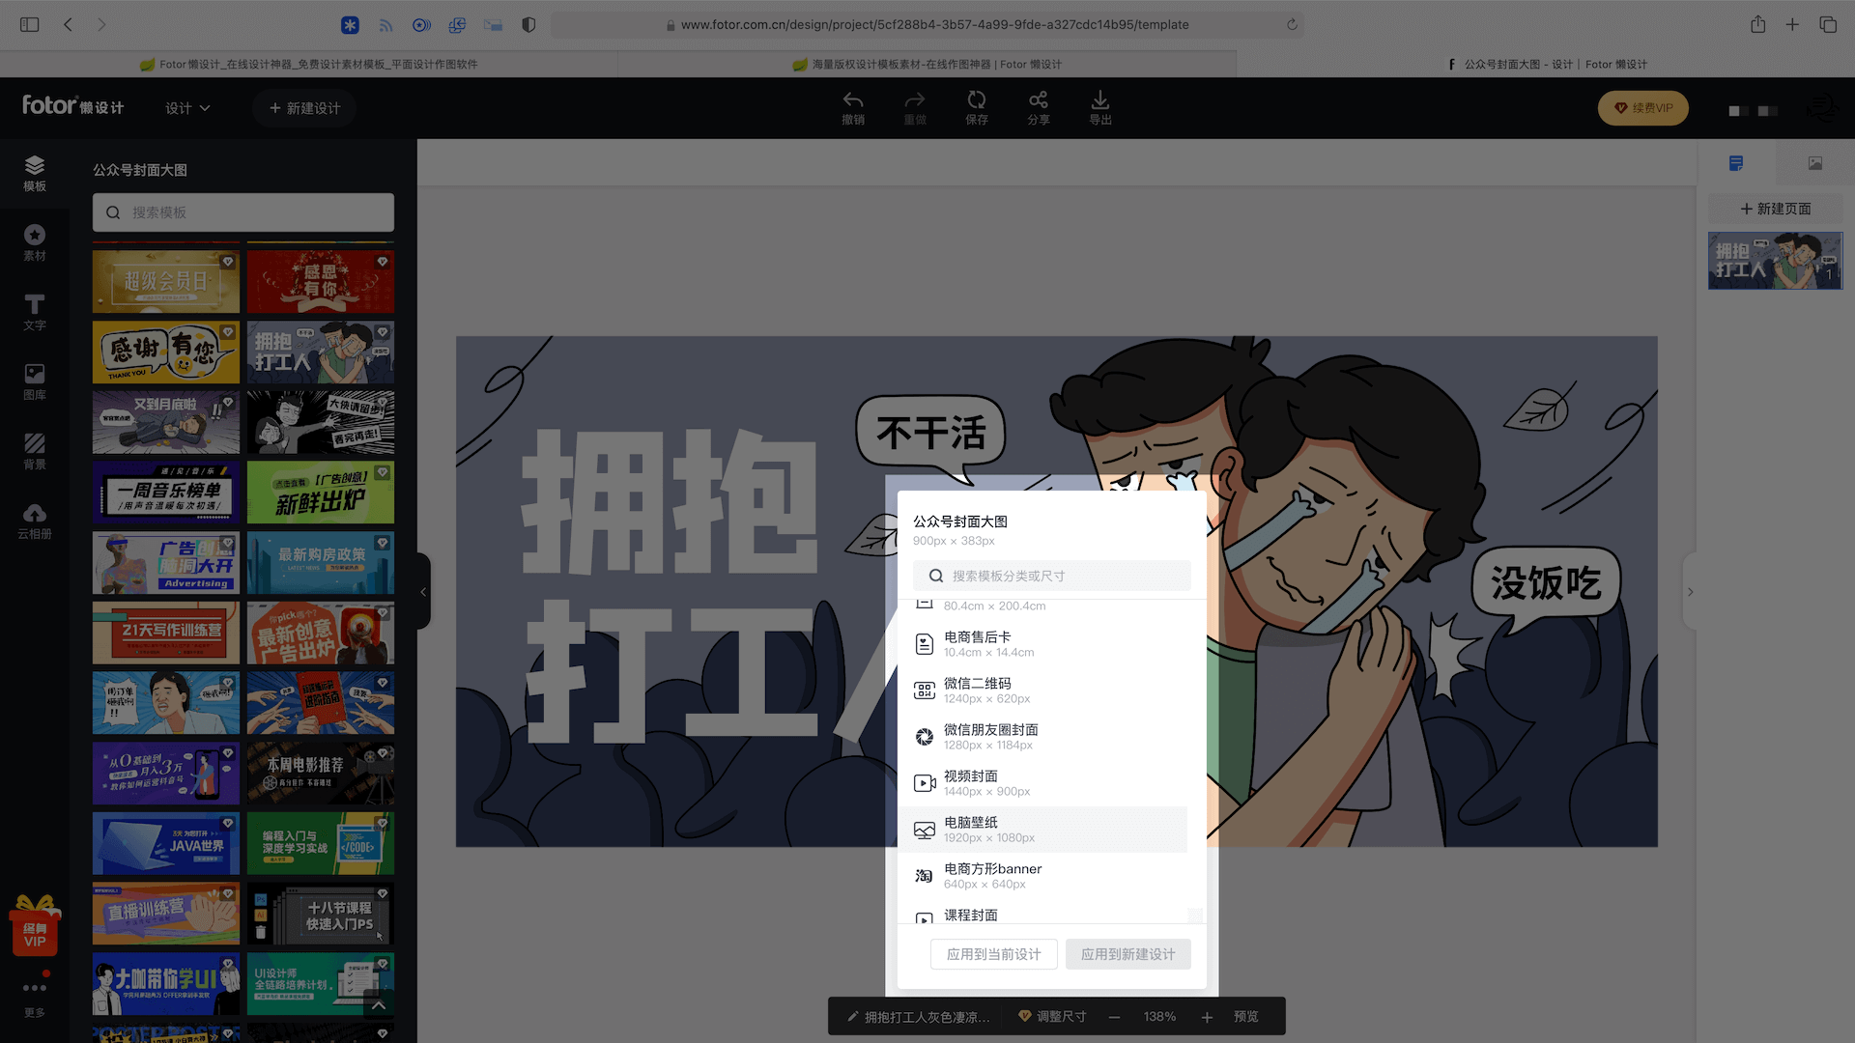Open the 文字 text tool panel
Screen dimensions: 1855x1043
35,312
